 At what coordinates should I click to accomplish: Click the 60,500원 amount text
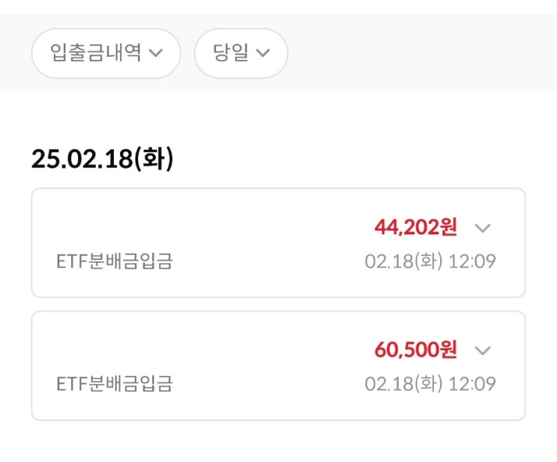coord(415,350)
